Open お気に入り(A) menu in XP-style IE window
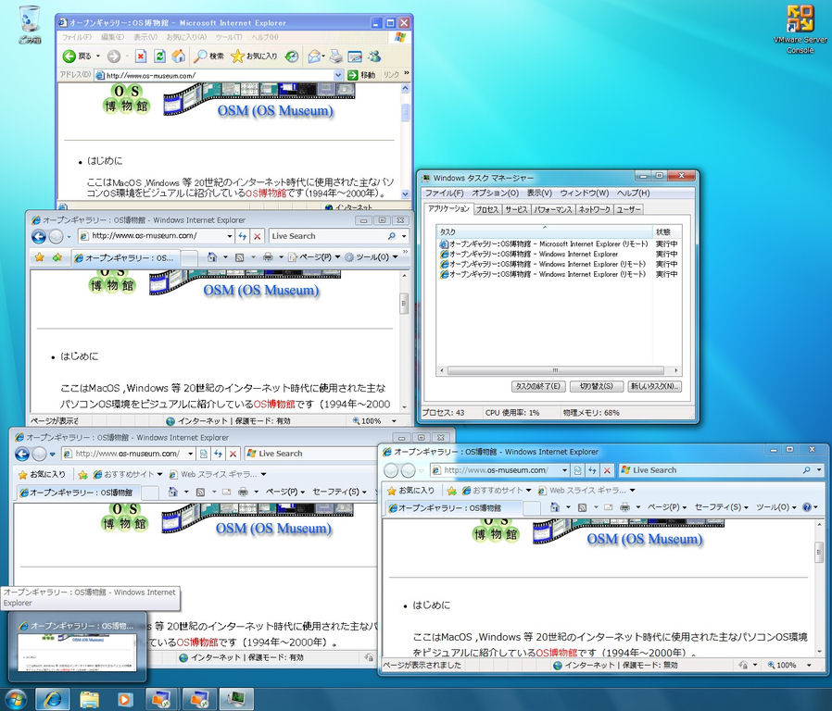832x711 pixels. (x=186, y=37)
